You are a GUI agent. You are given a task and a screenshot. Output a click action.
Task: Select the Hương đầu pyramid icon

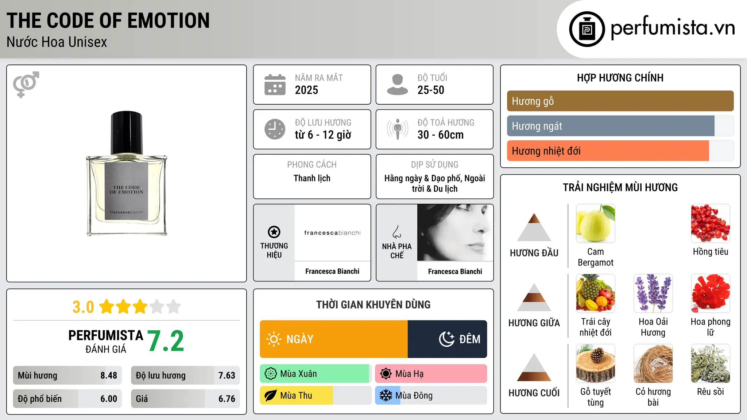pyautogui.click(x=534, y=227)
